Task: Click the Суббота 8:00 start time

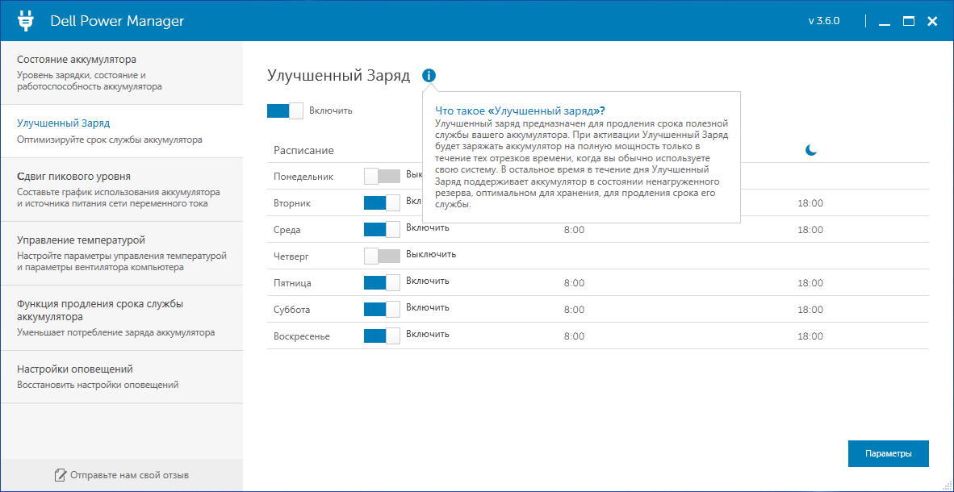Action: [575, 310]
